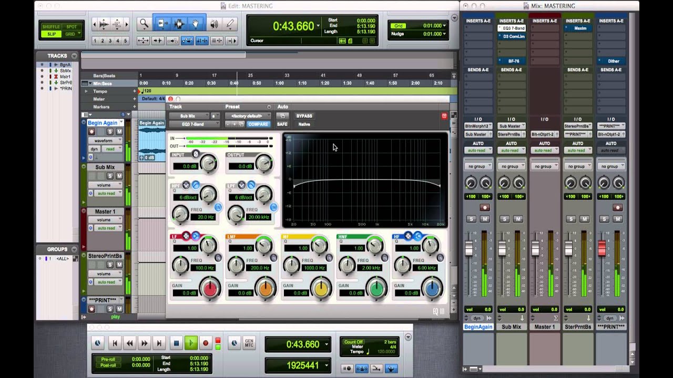Image resolution: width=673 pixels, height=378 pixels.
Task: Expand the Tempo ruler
Action: 86,91
